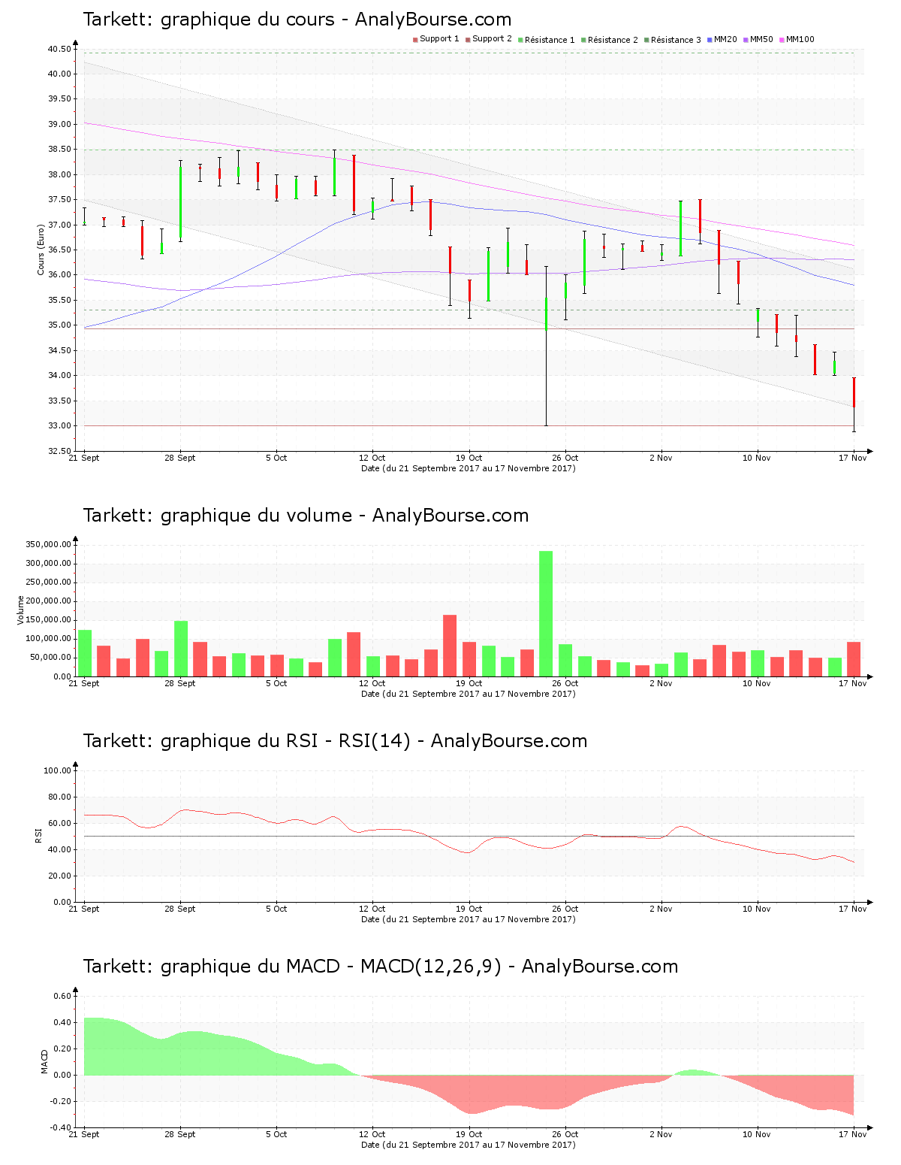Click the 0.60 MACD axis value
Screen dimensions: 901x1165
[x=63, y=996]
